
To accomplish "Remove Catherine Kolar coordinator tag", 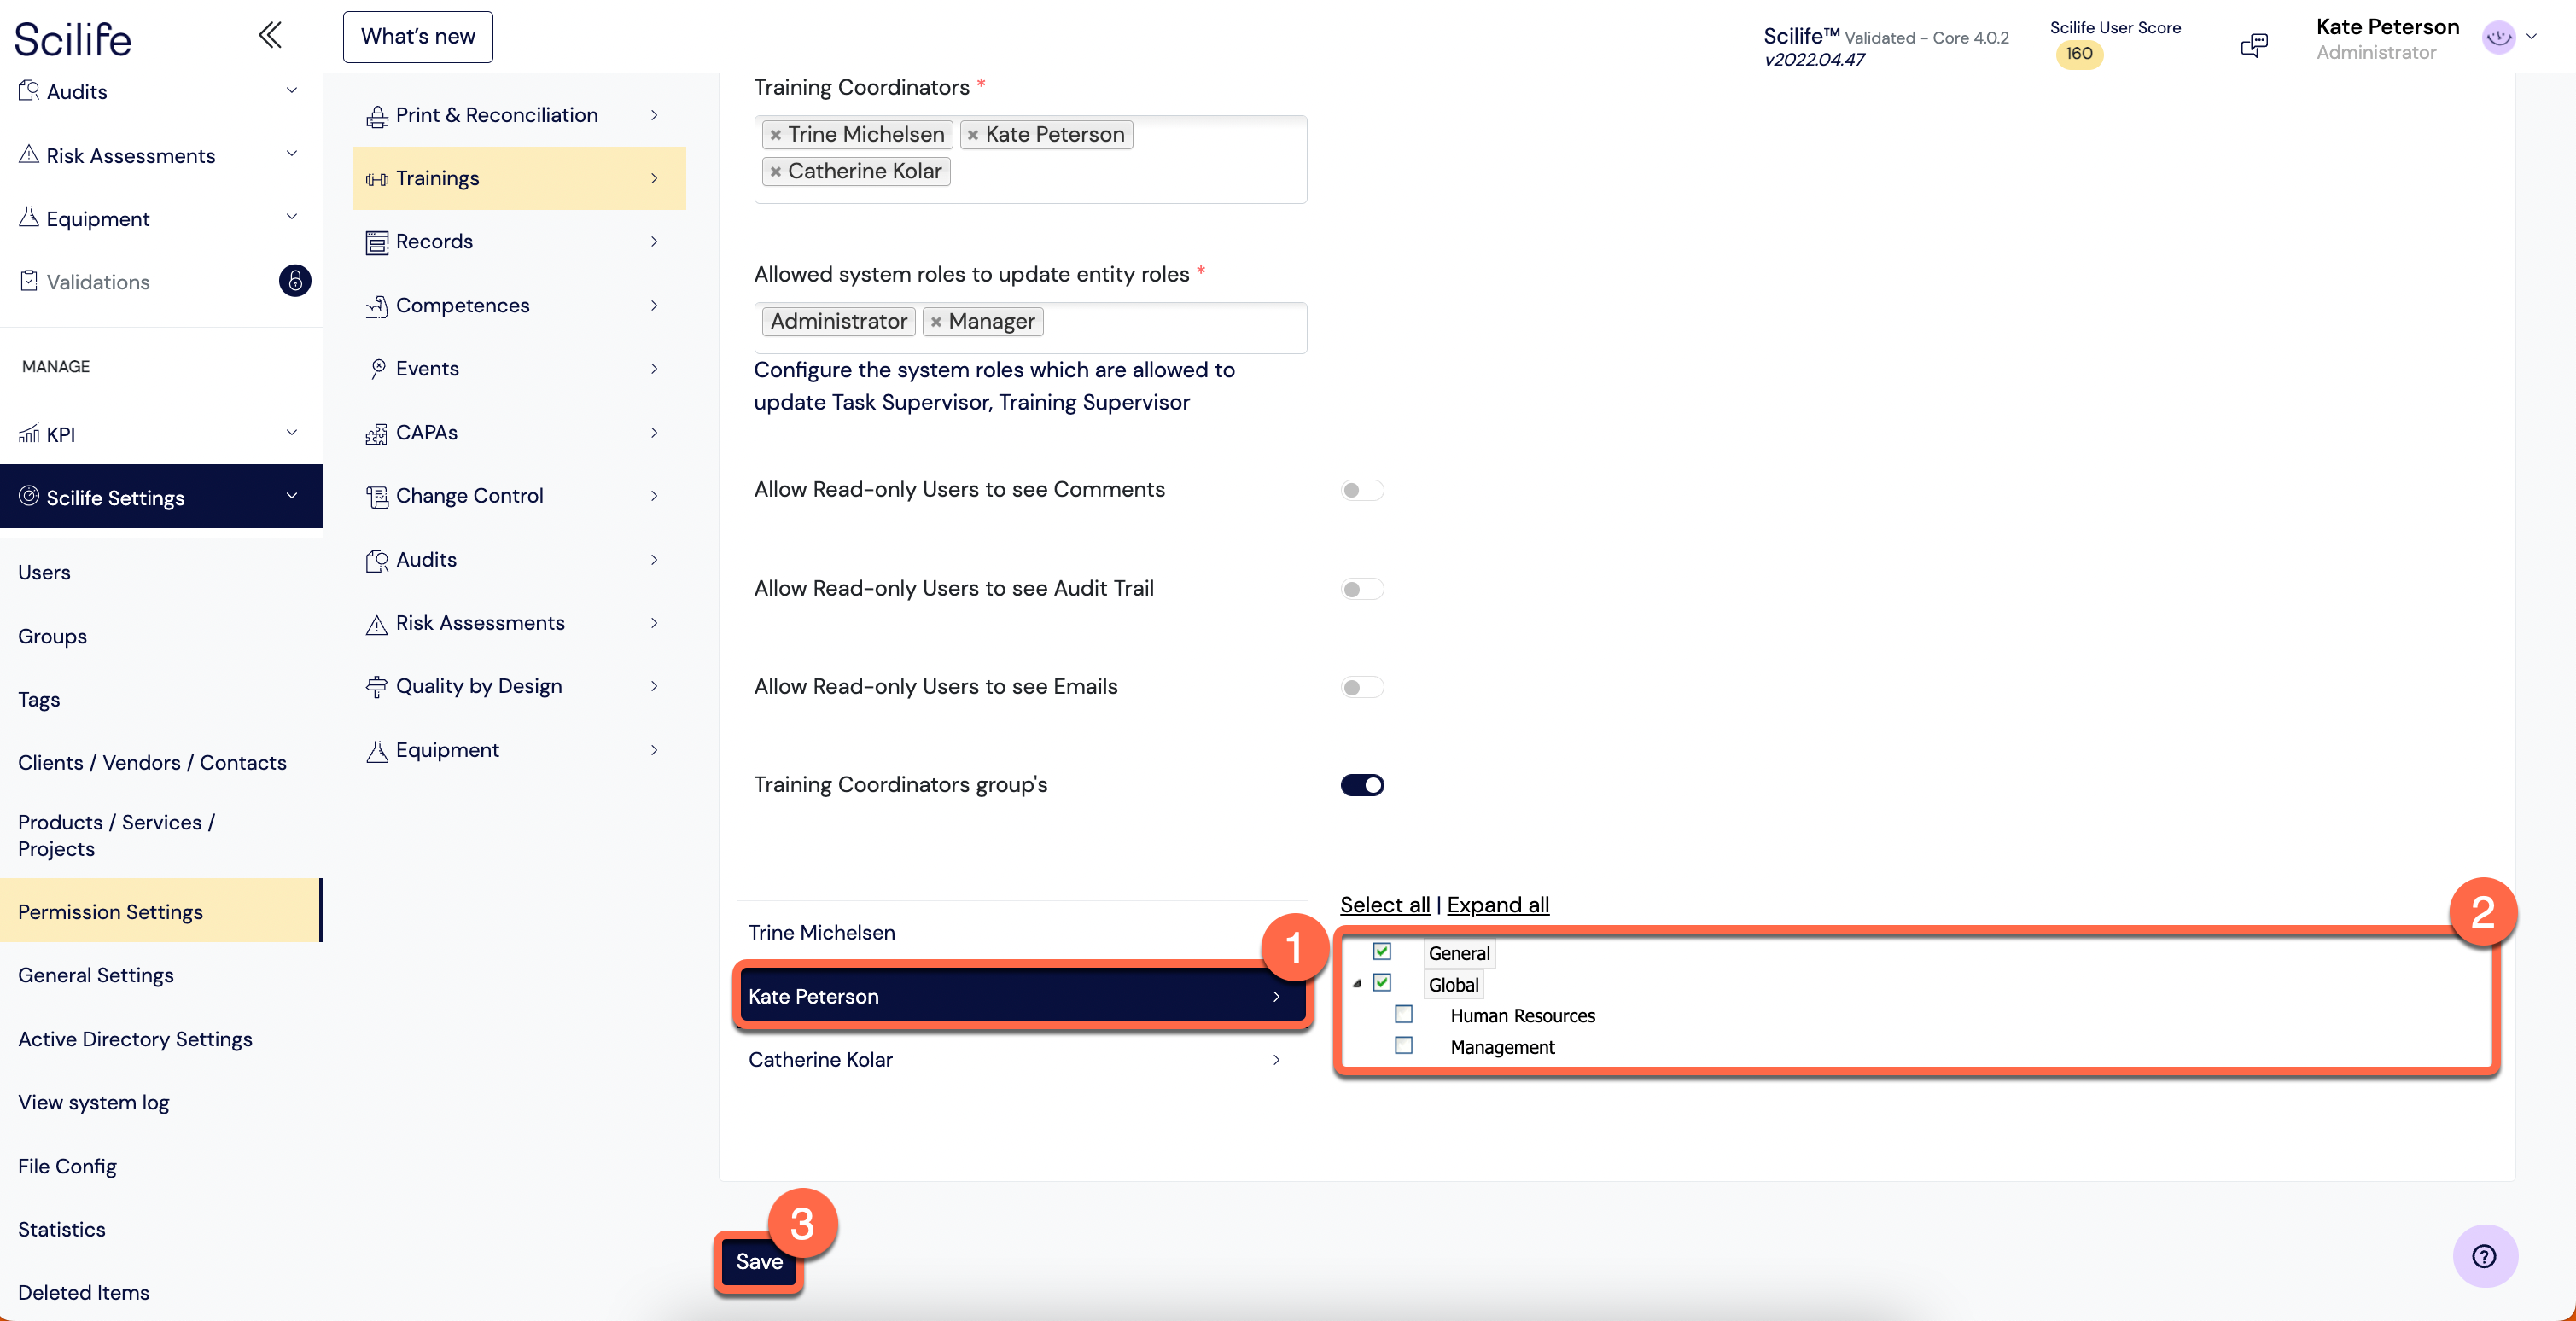I will click(775, 172).
